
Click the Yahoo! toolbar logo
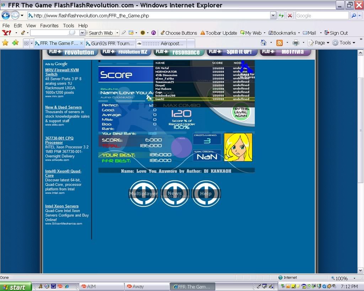point(6,33)
